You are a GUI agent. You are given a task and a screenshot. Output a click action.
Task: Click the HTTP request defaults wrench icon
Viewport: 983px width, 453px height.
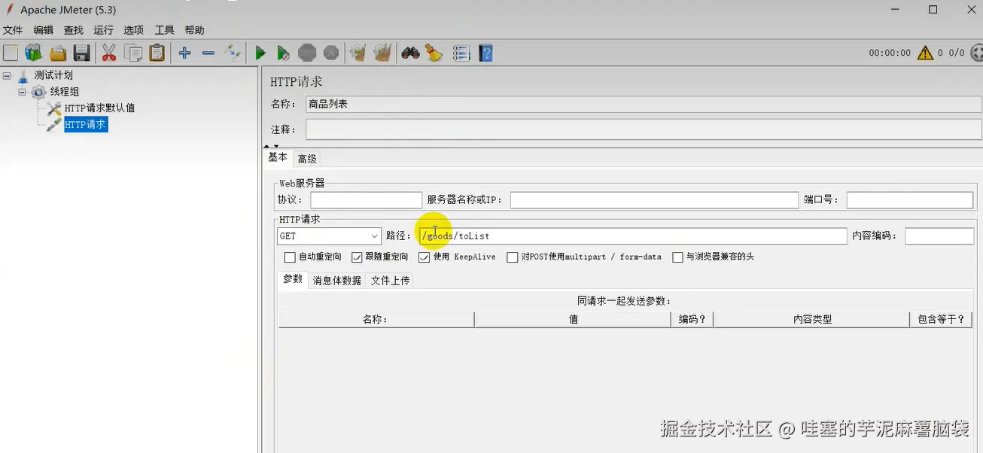pos(54,108)
